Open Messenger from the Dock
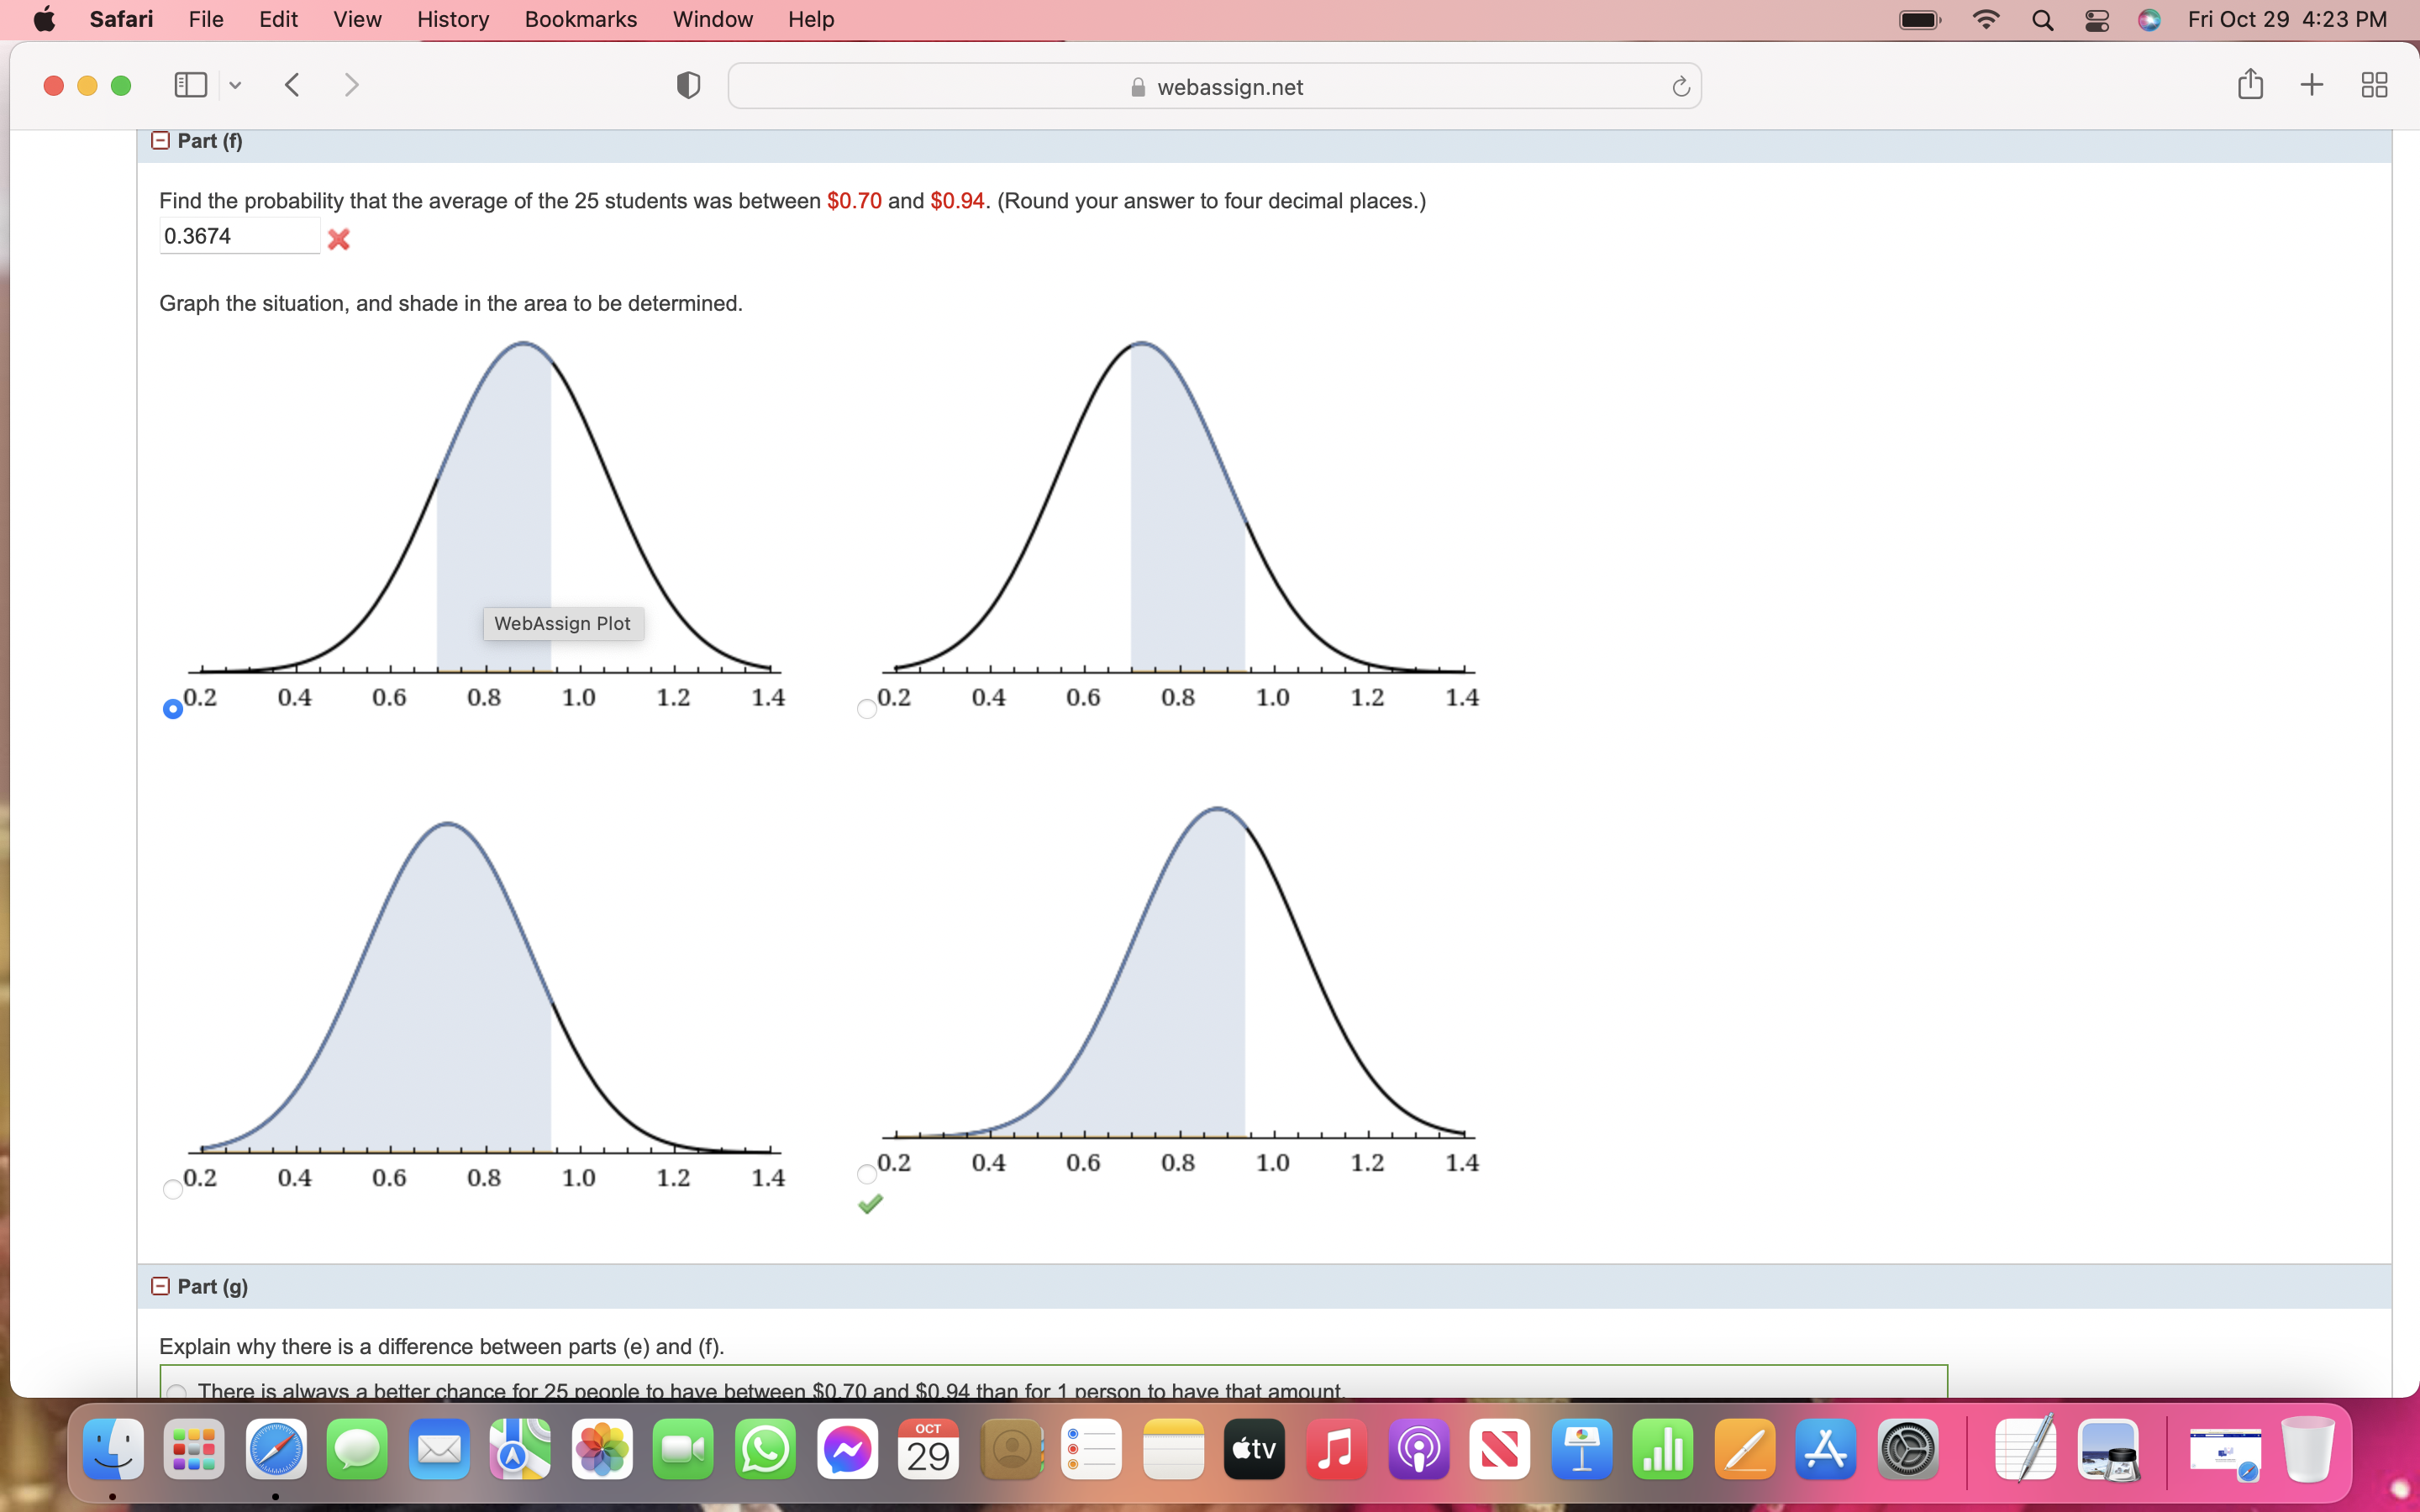This screenshot has height=1512, width=2420. [846, 1450]
